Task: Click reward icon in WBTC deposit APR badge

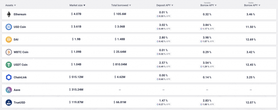Action: click(x=158, y=54)
